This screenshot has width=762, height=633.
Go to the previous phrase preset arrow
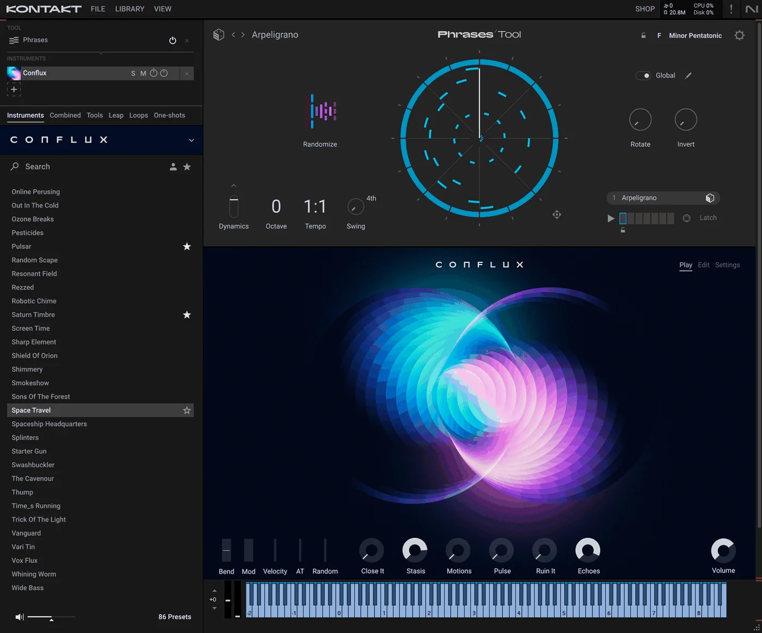[x=233, y=35]
